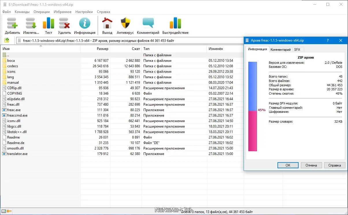Launch the Антивирус shield tool
The width and height of the screenshot is (348, 215).
(125, 23)
